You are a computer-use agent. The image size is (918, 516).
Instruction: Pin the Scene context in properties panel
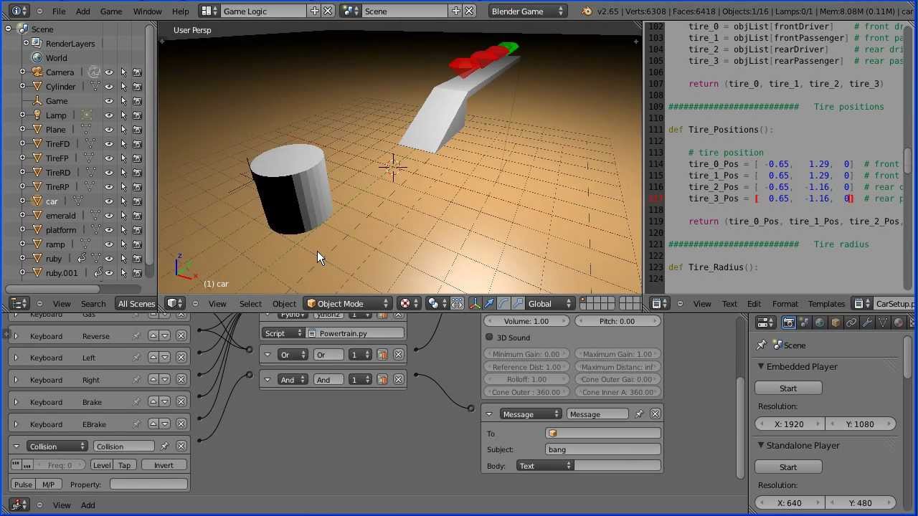761,345
